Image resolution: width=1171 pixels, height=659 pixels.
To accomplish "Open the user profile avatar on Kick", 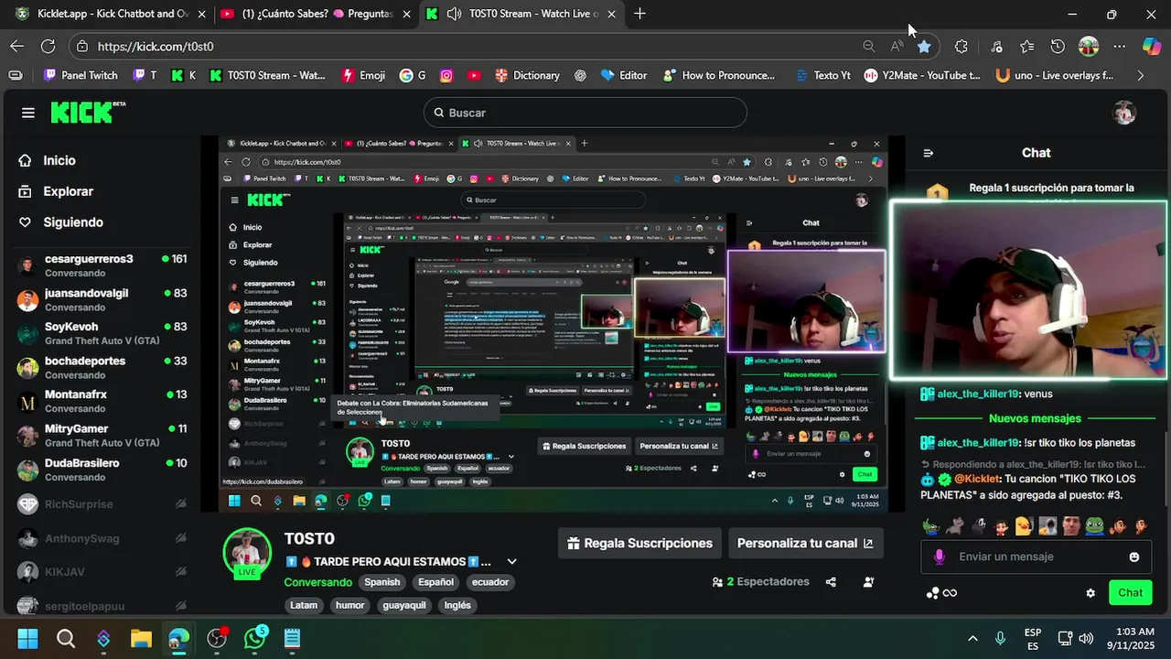I will point(1123,113).
